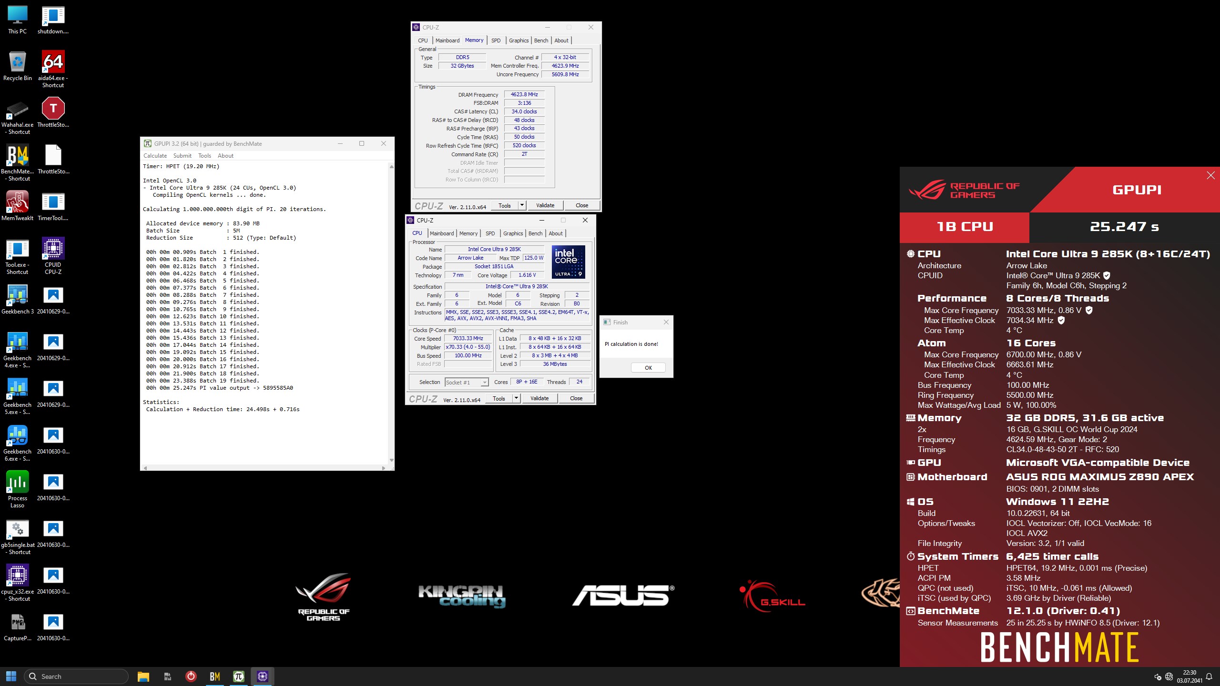Select Graphics tab in upper CPU-Z window
The height and width of the screenshot is (686, 1220).
coord(518,40)
